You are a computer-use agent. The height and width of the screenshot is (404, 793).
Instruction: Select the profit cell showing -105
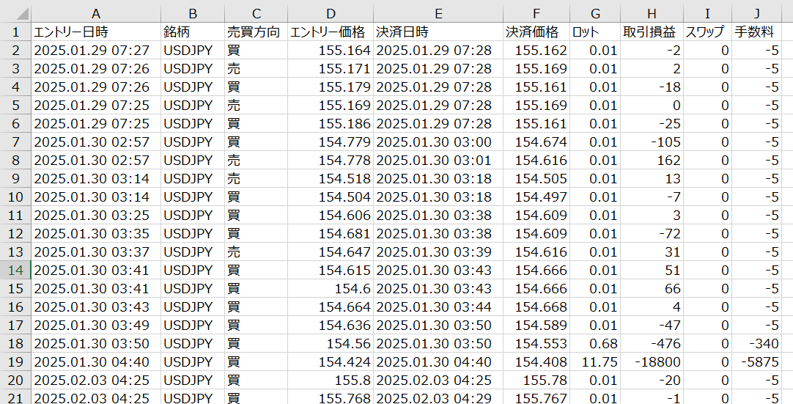click(x=652, y=142)
